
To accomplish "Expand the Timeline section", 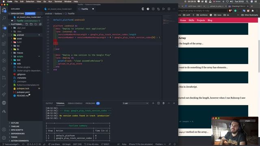I will pos(15,127).
